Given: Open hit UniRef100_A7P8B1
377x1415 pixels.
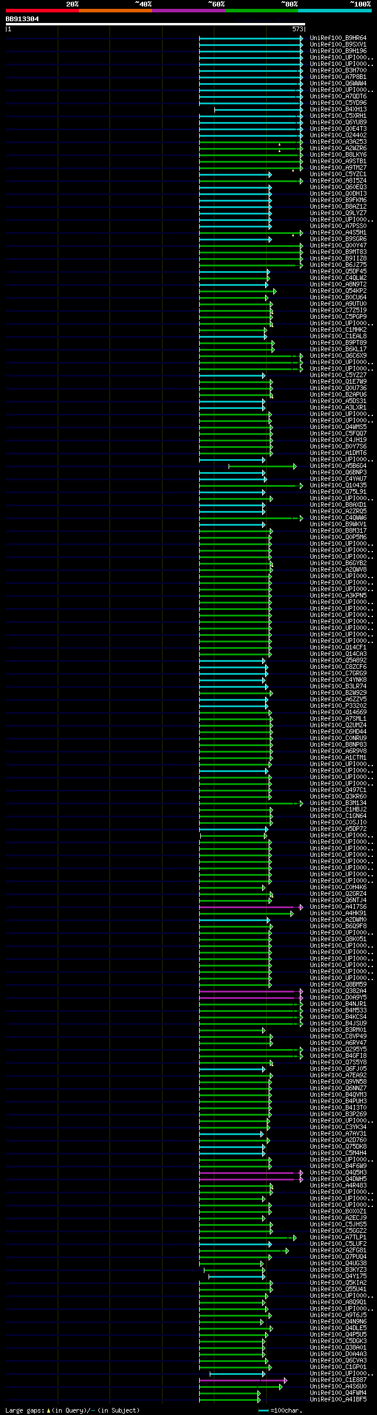Looking at the screenshot, I should [x=338, y=77].
